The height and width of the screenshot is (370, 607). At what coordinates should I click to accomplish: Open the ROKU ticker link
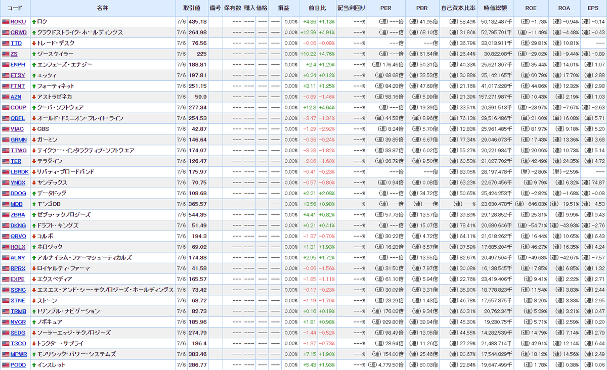(x=18, y=22)
